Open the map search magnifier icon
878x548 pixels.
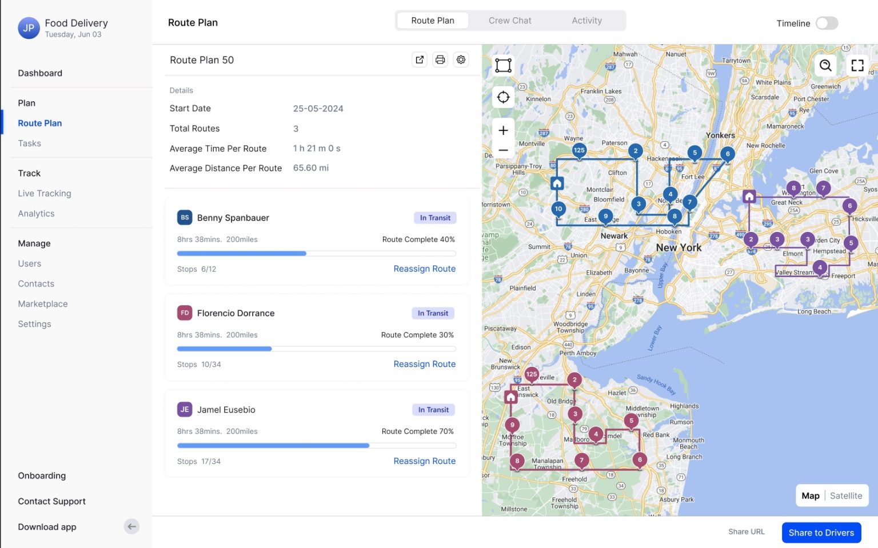point(825,65)
